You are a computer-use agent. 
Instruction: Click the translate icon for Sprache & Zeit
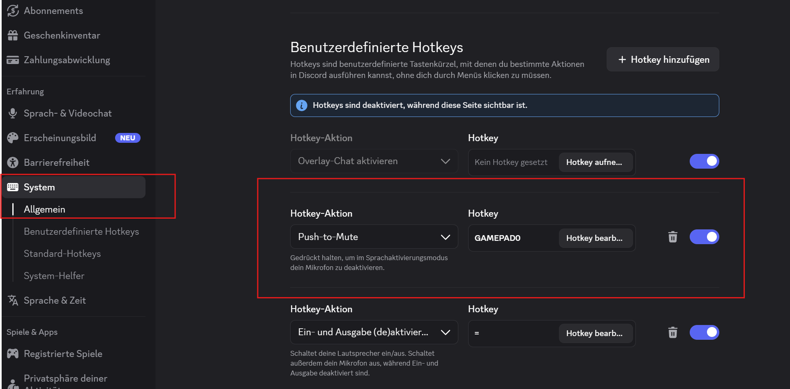(13, 300)
